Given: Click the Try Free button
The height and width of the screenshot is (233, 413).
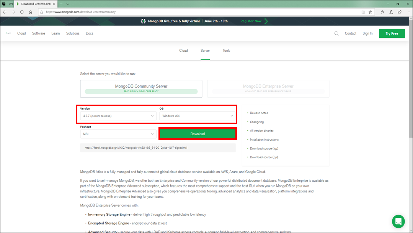Looking at the screenshot, I should pyautogui.click(x=392, y=33).
